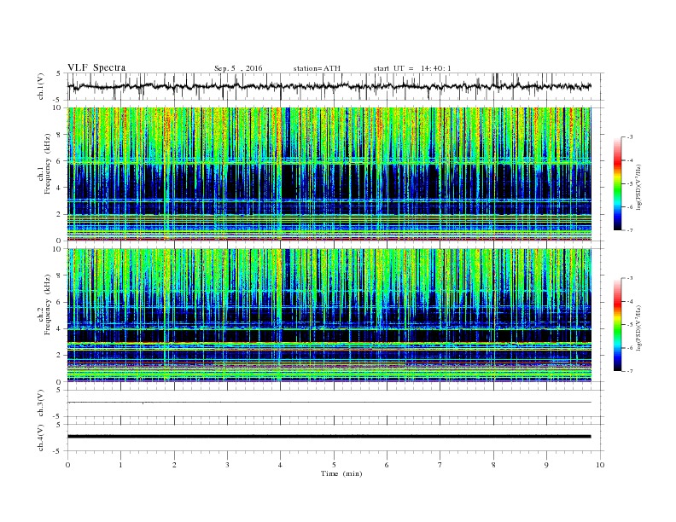676x522 pixels.
Task: Click the '7' tick on the time axis
Action: (x=440, y=465)
